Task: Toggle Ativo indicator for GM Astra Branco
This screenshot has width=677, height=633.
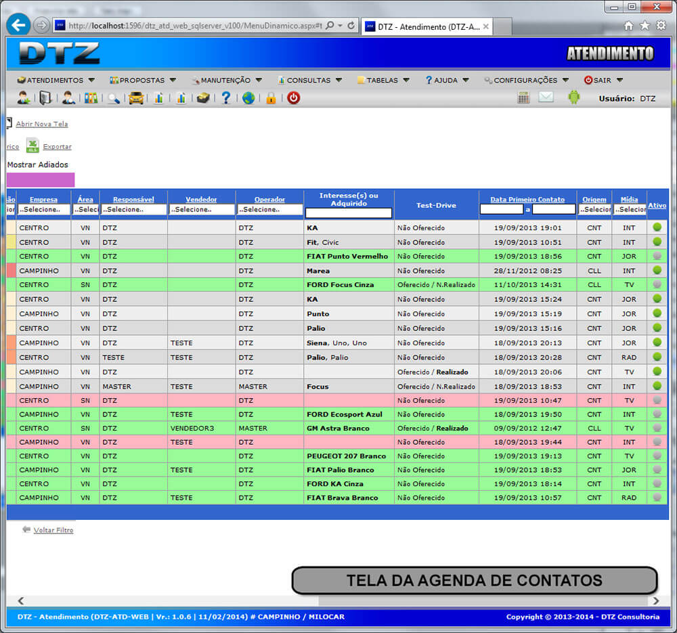Action: (x=657, y=428)
